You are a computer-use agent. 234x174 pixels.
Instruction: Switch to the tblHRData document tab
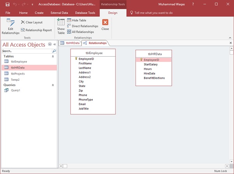70,43
